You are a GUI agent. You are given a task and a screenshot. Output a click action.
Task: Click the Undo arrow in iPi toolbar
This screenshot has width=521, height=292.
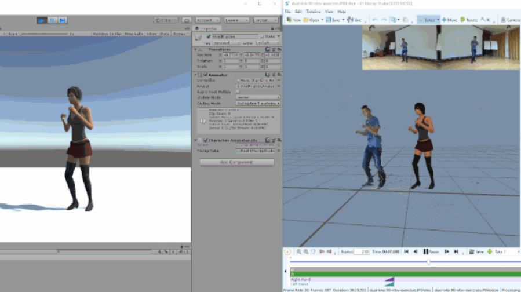coord(376,20)
